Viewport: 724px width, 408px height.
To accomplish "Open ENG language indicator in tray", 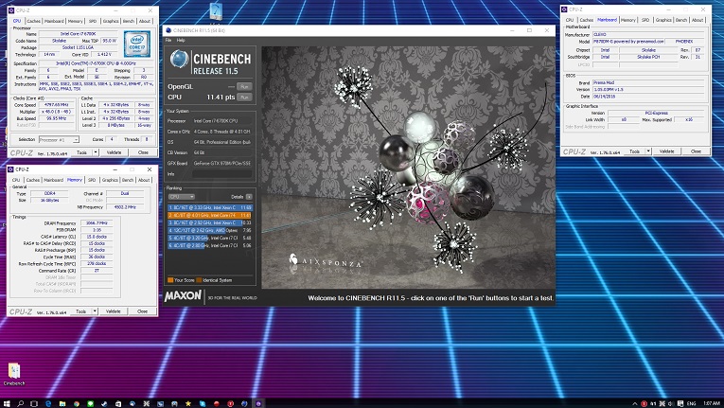I will [691, 403].
